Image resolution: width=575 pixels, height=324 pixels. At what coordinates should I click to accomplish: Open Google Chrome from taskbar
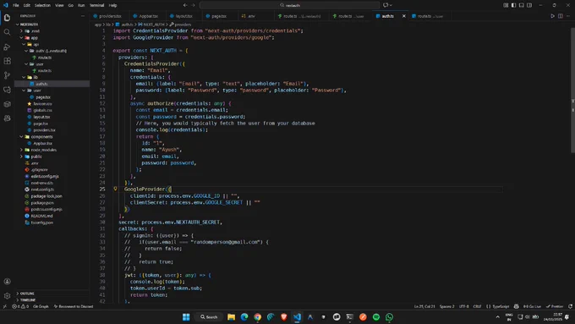(257, 317)
